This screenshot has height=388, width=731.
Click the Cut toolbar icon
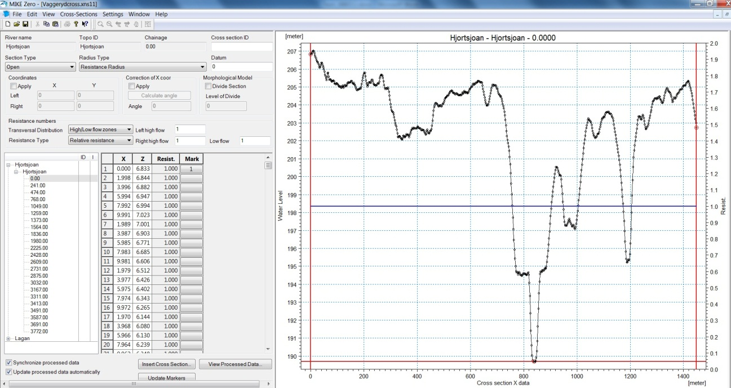click(x=38, y=24)
